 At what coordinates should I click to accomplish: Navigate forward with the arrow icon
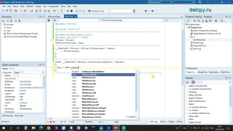153,11
